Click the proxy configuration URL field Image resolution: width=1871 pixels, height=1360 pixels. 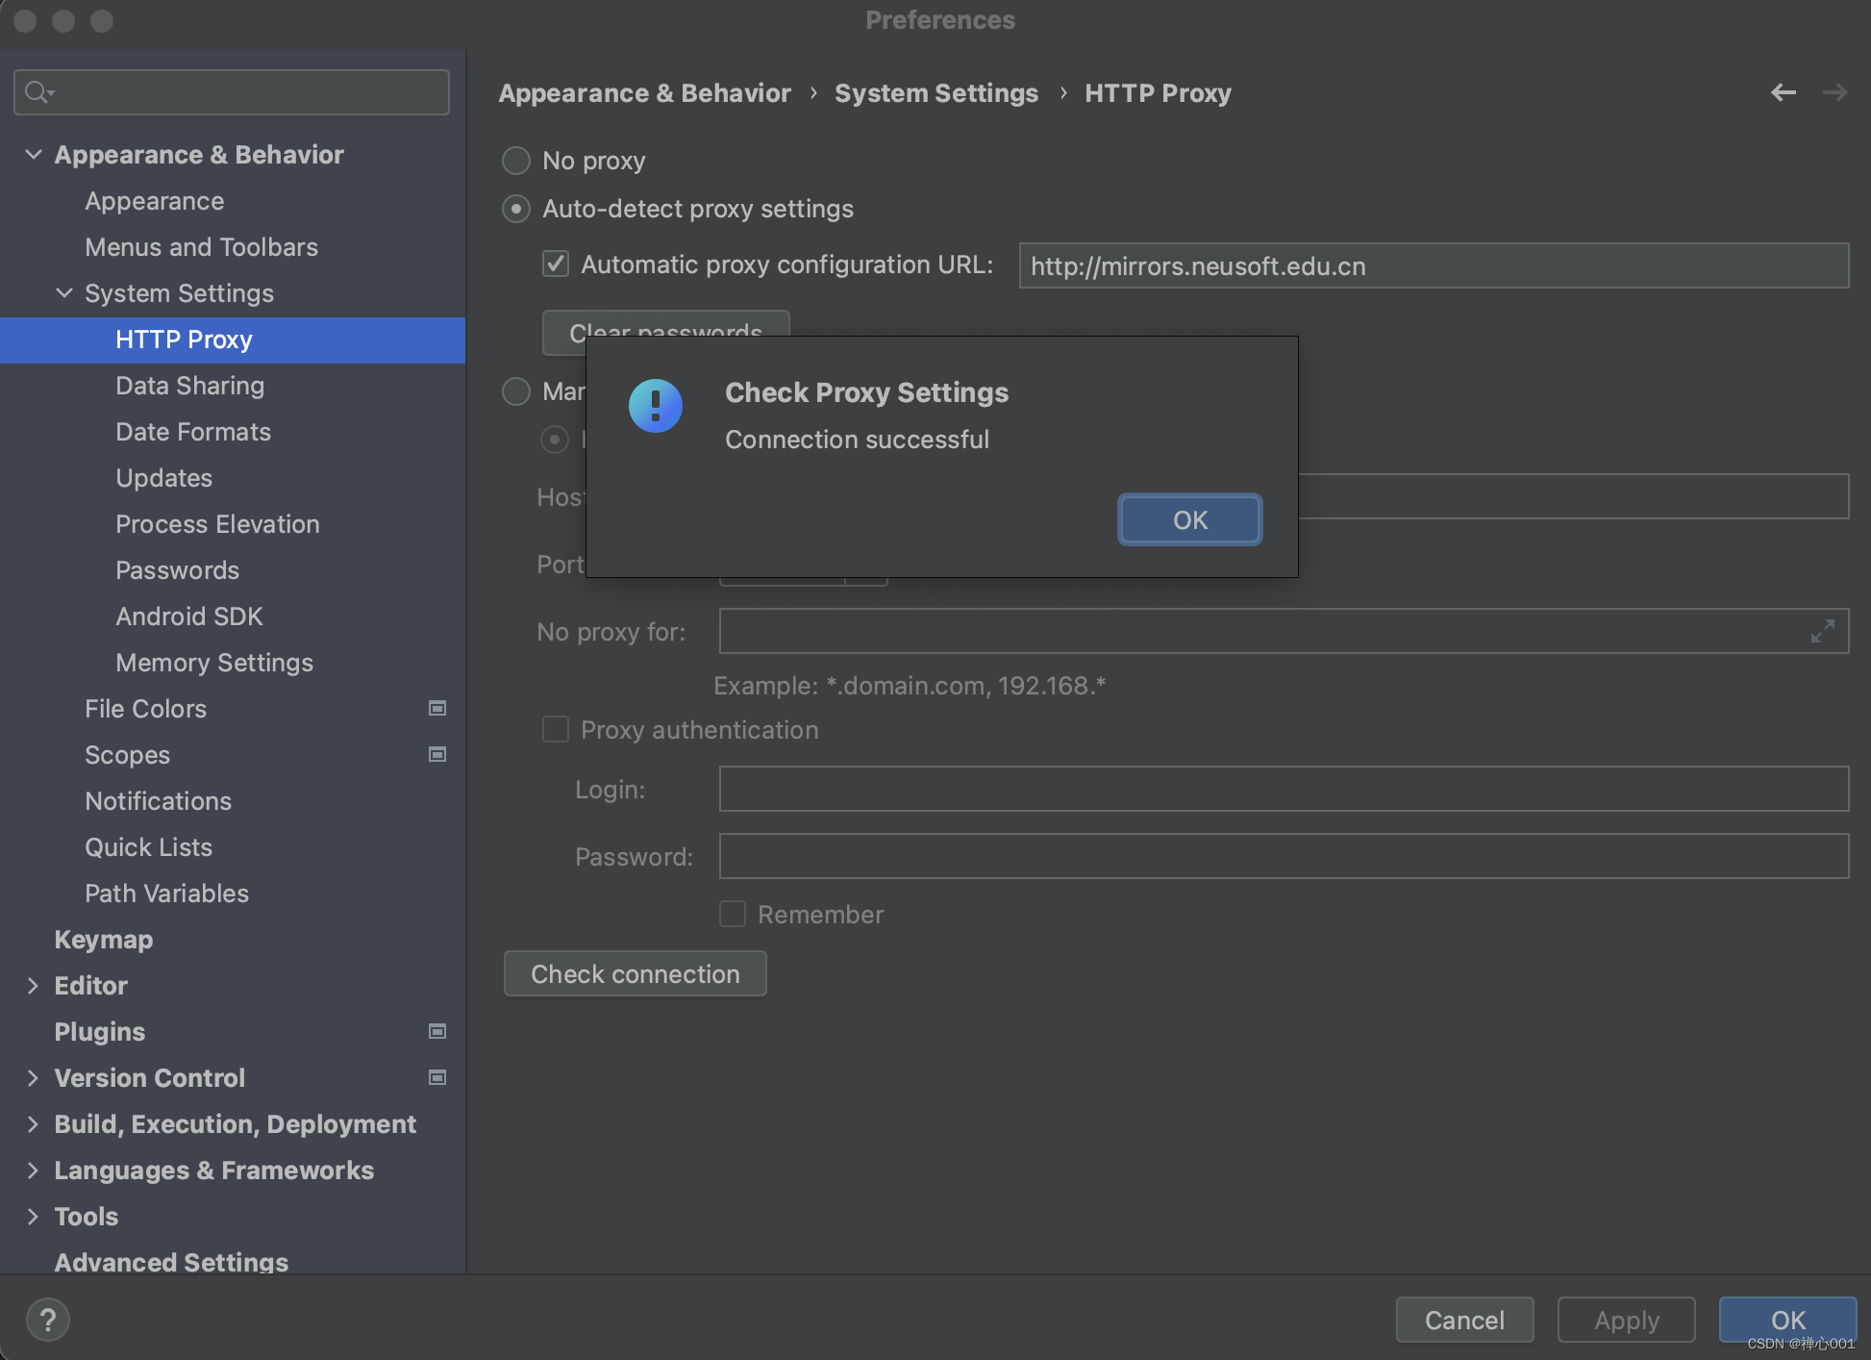(x=1434, y=265)
